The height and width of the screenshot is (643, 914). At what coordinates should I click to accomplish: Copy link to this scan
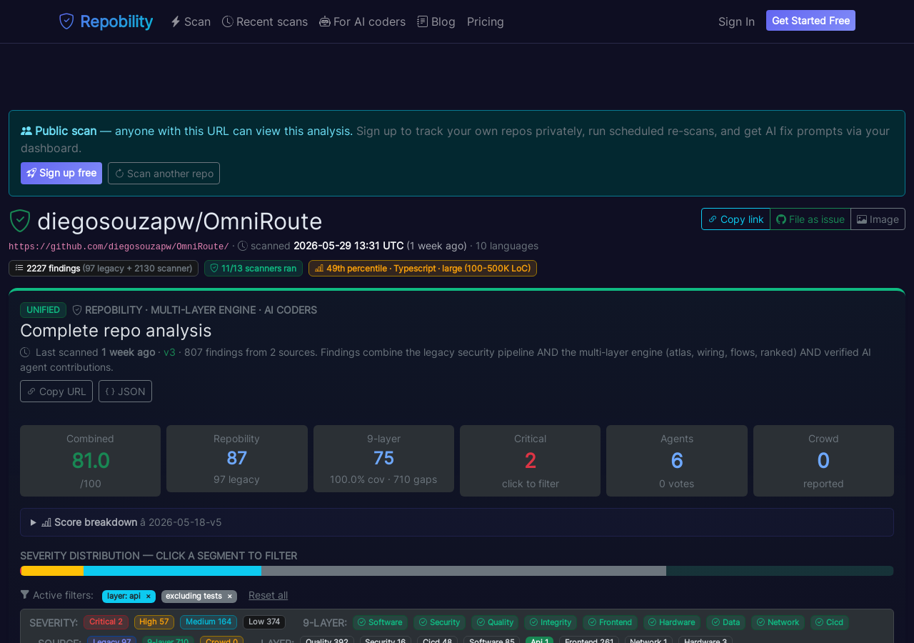coord(735,219)
